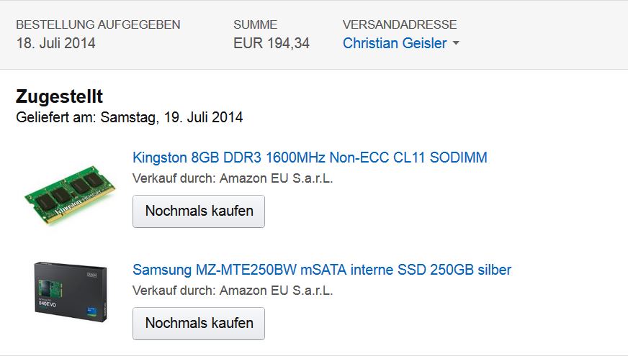The width and height of the screenshot is (628, 356).
Task: Open the Christian Geisler shipping address link
Action: [395, 43]
